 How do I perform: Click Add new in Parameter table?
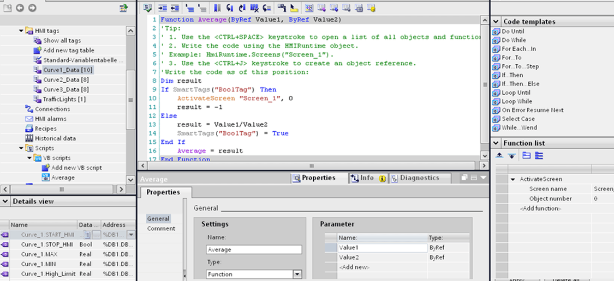(354, 267)
